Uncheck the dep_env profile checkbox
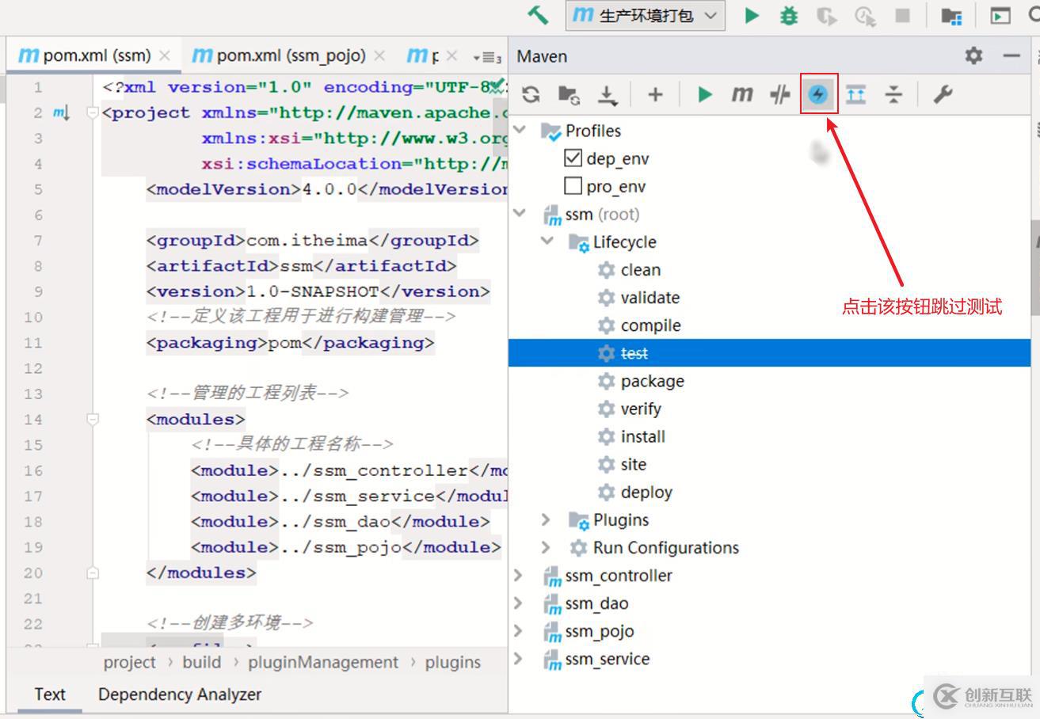 point(573,158)
